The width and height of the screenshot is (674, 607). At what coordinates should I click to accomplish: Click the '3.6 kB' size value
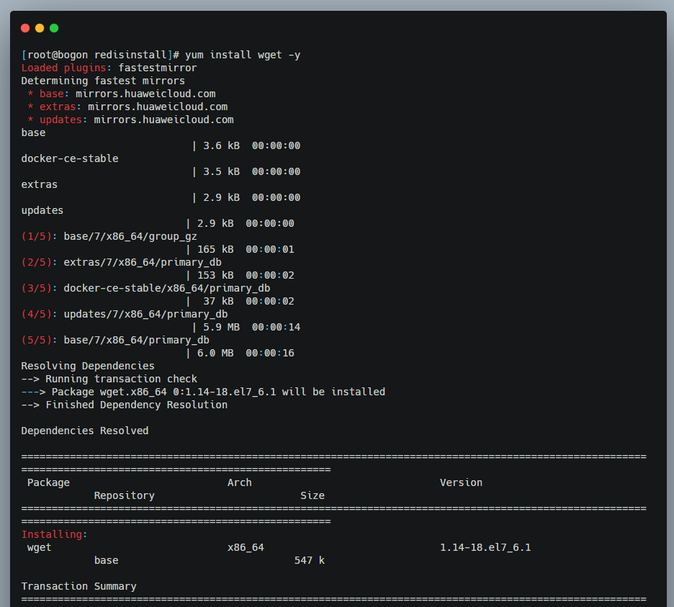click(221, 145)
